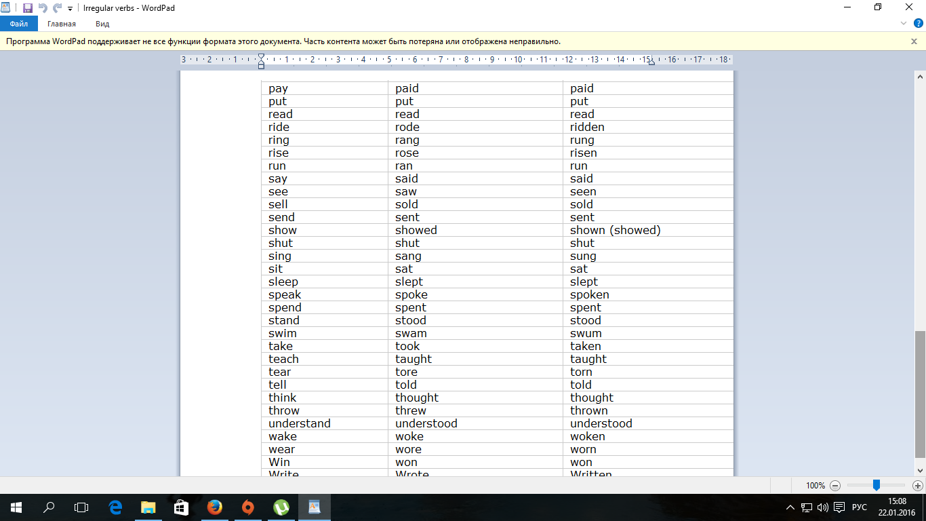Image resolution: width=926 pixels, height=521 pixels.
Task: Open Firefox from the taskbar
Action: [x=215, y=507]
